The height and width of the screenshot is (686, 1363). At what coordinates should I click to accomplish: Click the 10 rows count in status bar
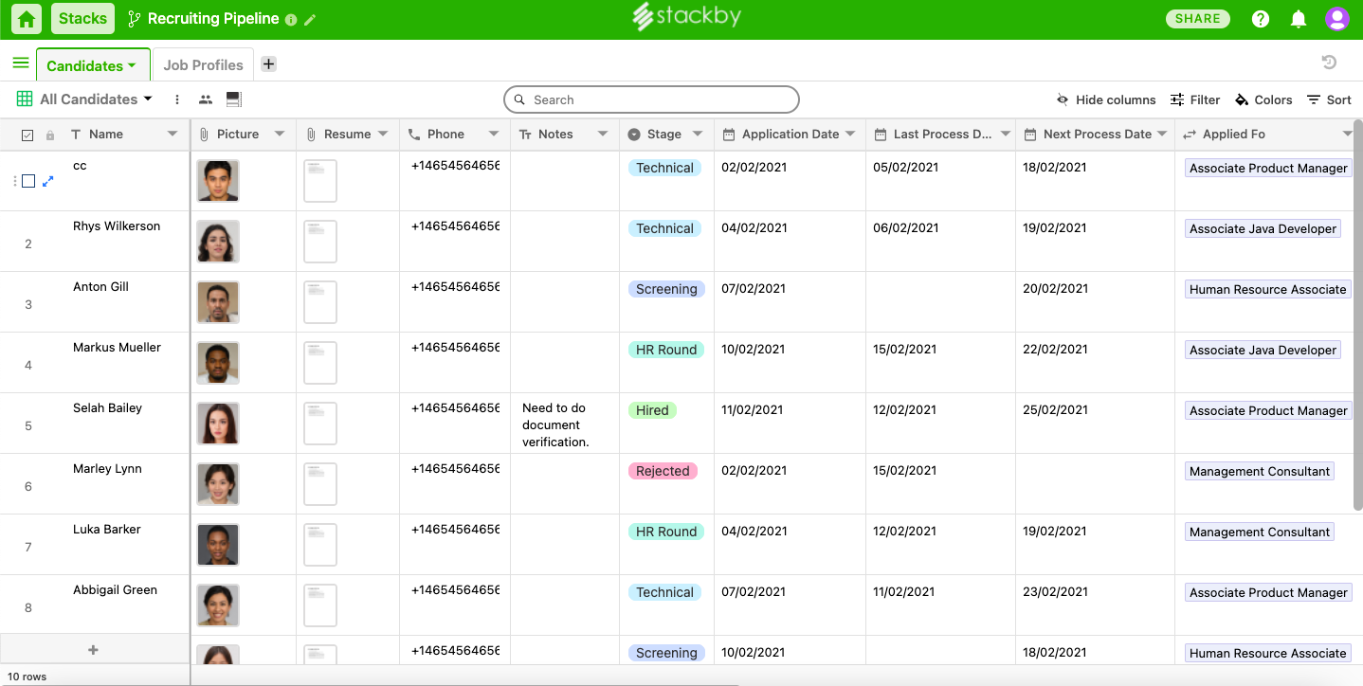(27, 677)
